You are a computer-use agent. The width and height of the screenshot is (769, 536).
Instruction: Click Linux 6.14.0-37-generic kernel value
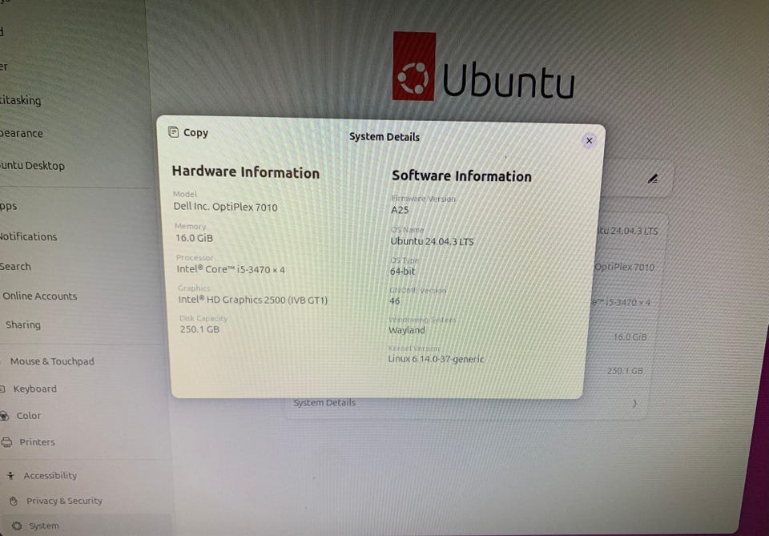436,359
